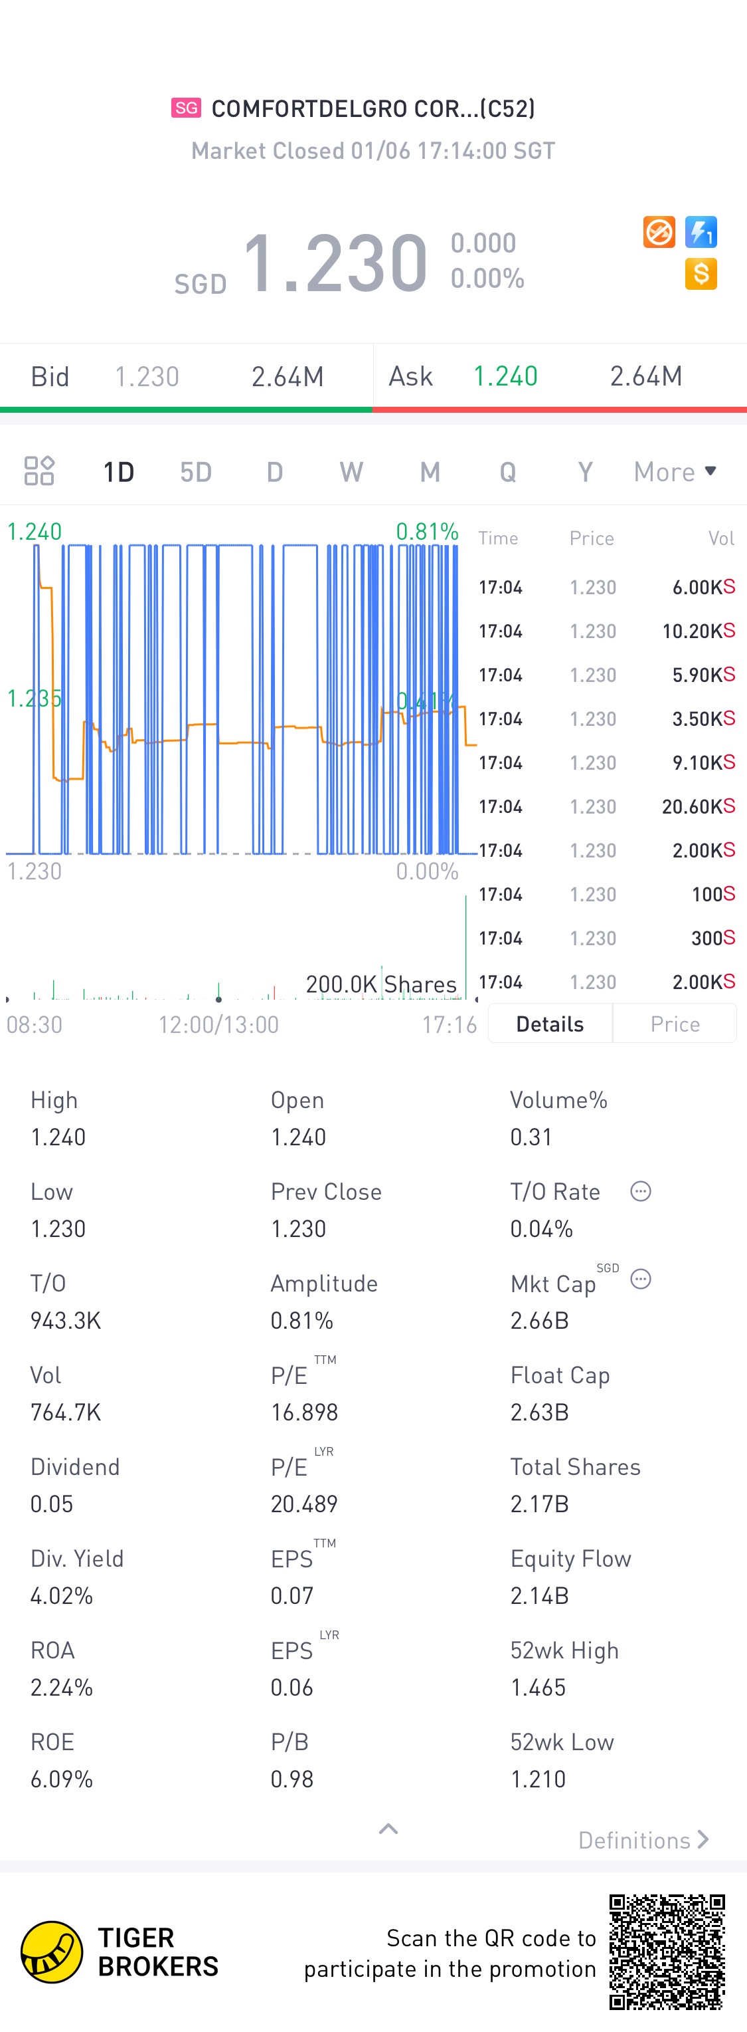747x2032 pixels.
Task: Tap the Bid 1.230 quote row
Action: pyautogui.click(x=186, y=376)
